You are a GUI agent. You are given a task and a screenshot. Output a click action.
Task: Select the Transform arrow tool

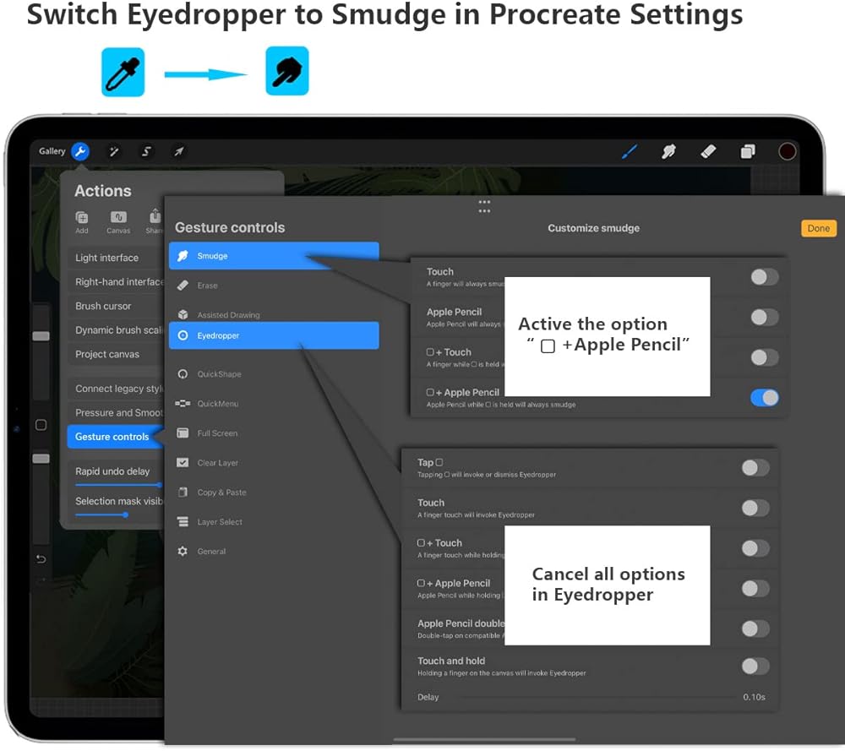178,151
